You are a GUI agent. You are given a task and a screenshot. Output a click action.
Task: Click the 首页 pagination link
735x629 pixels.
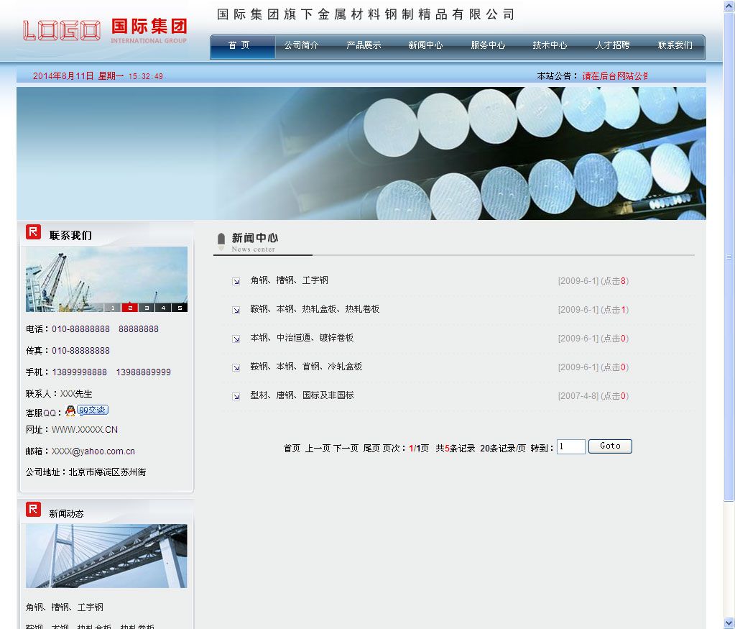coord(292,449)
